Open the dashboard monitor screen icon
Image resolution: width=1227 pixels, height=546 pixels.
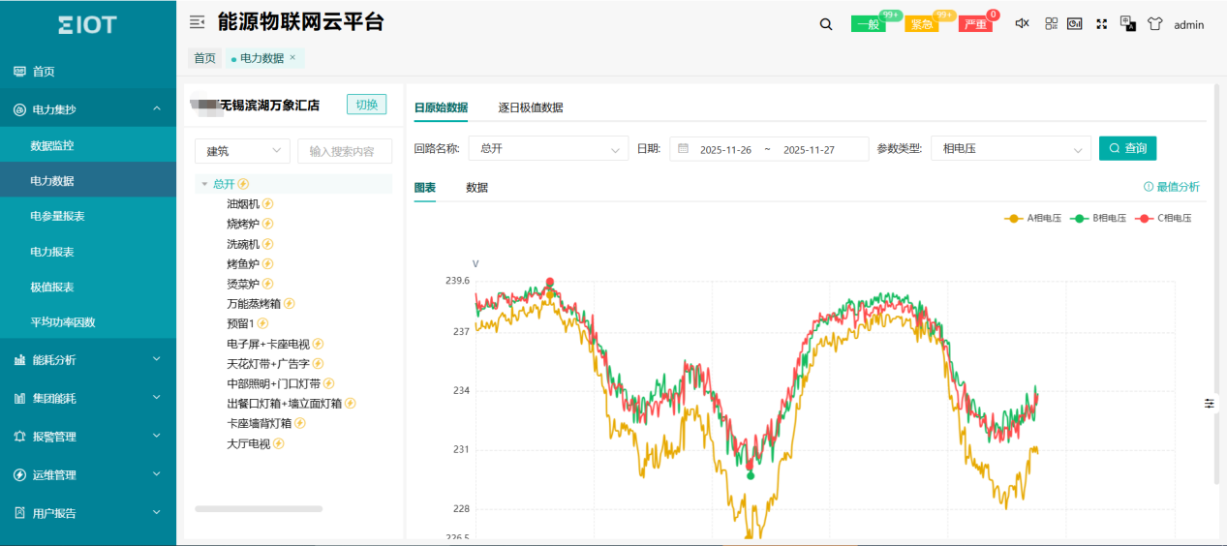pyautogui.click(x=1075, y=24)
